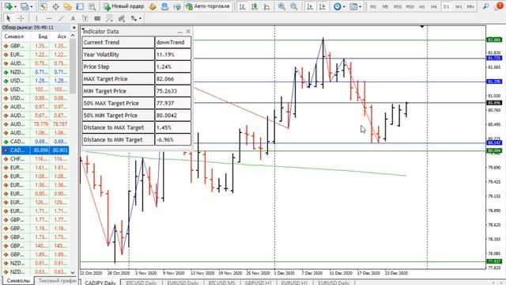Select the M30 timeframe

pos(410,6)
